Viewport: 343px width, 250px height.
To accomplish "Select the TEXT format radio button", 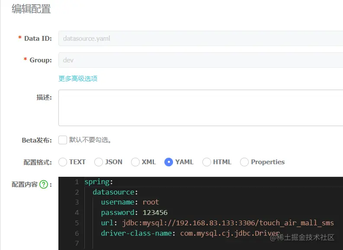I will [x=63, y=162].
